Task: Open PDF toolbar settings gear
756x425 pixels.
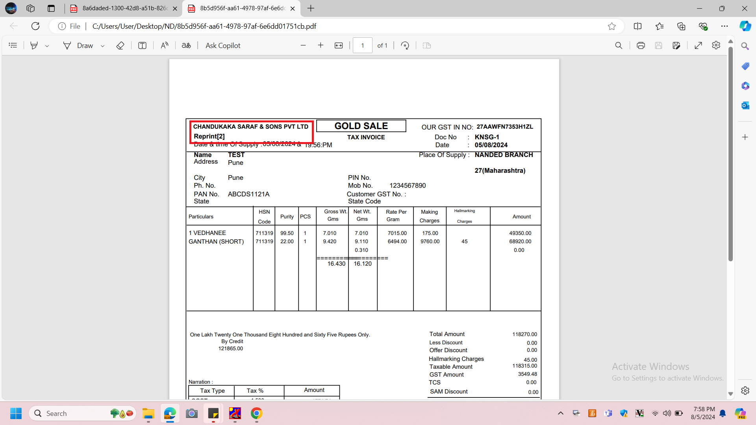Action: coord(716,46)
